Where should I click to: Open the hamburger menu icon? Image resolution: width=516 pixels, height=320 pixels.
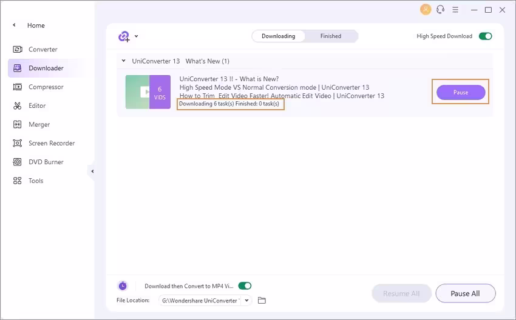(455, 10)
